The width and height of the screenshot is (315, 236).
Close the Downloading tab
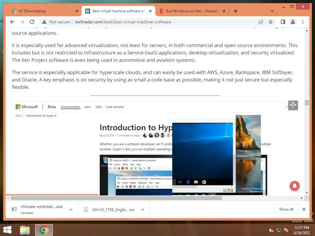tap(77, 11)
